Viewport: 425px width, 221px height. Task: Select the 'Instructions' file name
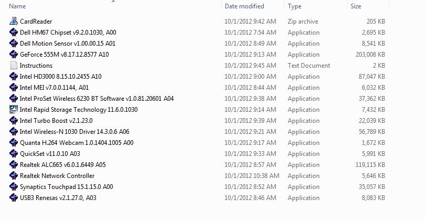[36, 66]
